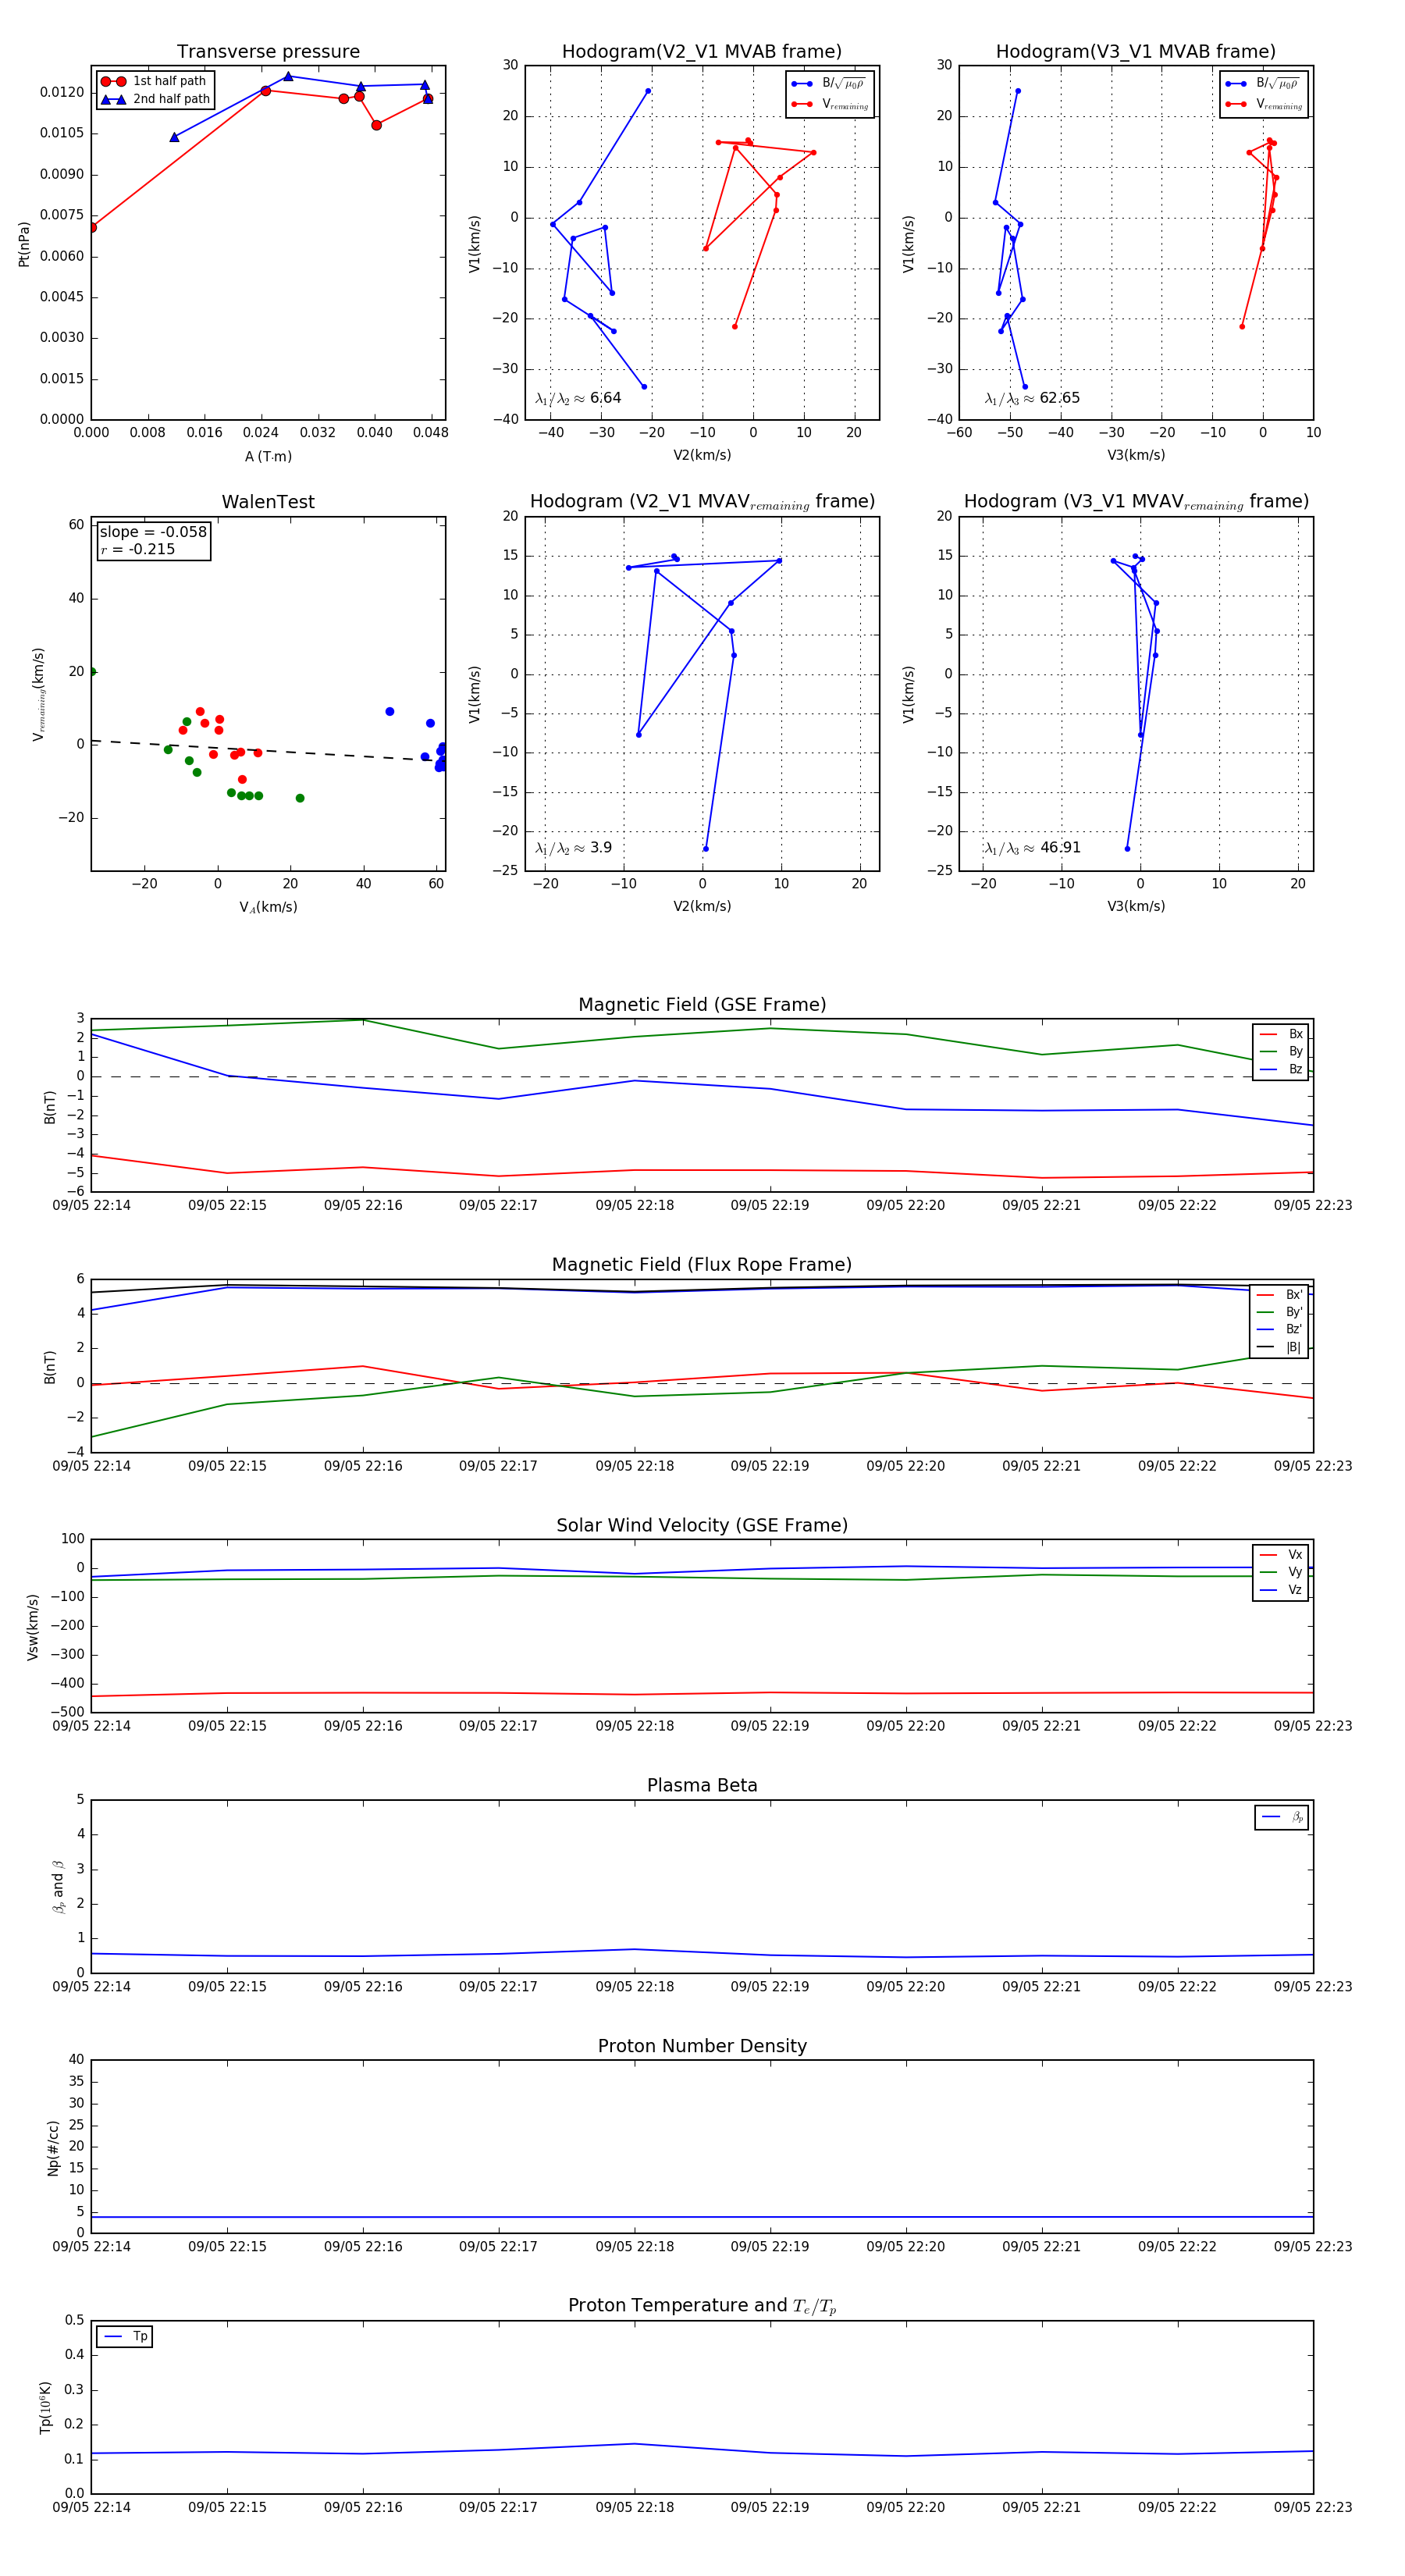The height and width of the screenshot is (2576, 1405).
Task: Click the 'V_remaining(km/s)' y-axis label of WalenTest
Action: [38, 694]
